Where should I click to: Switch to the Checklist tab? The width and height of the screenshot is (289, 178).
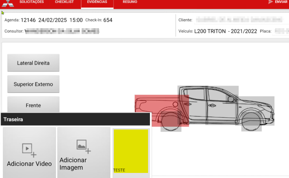64,2
